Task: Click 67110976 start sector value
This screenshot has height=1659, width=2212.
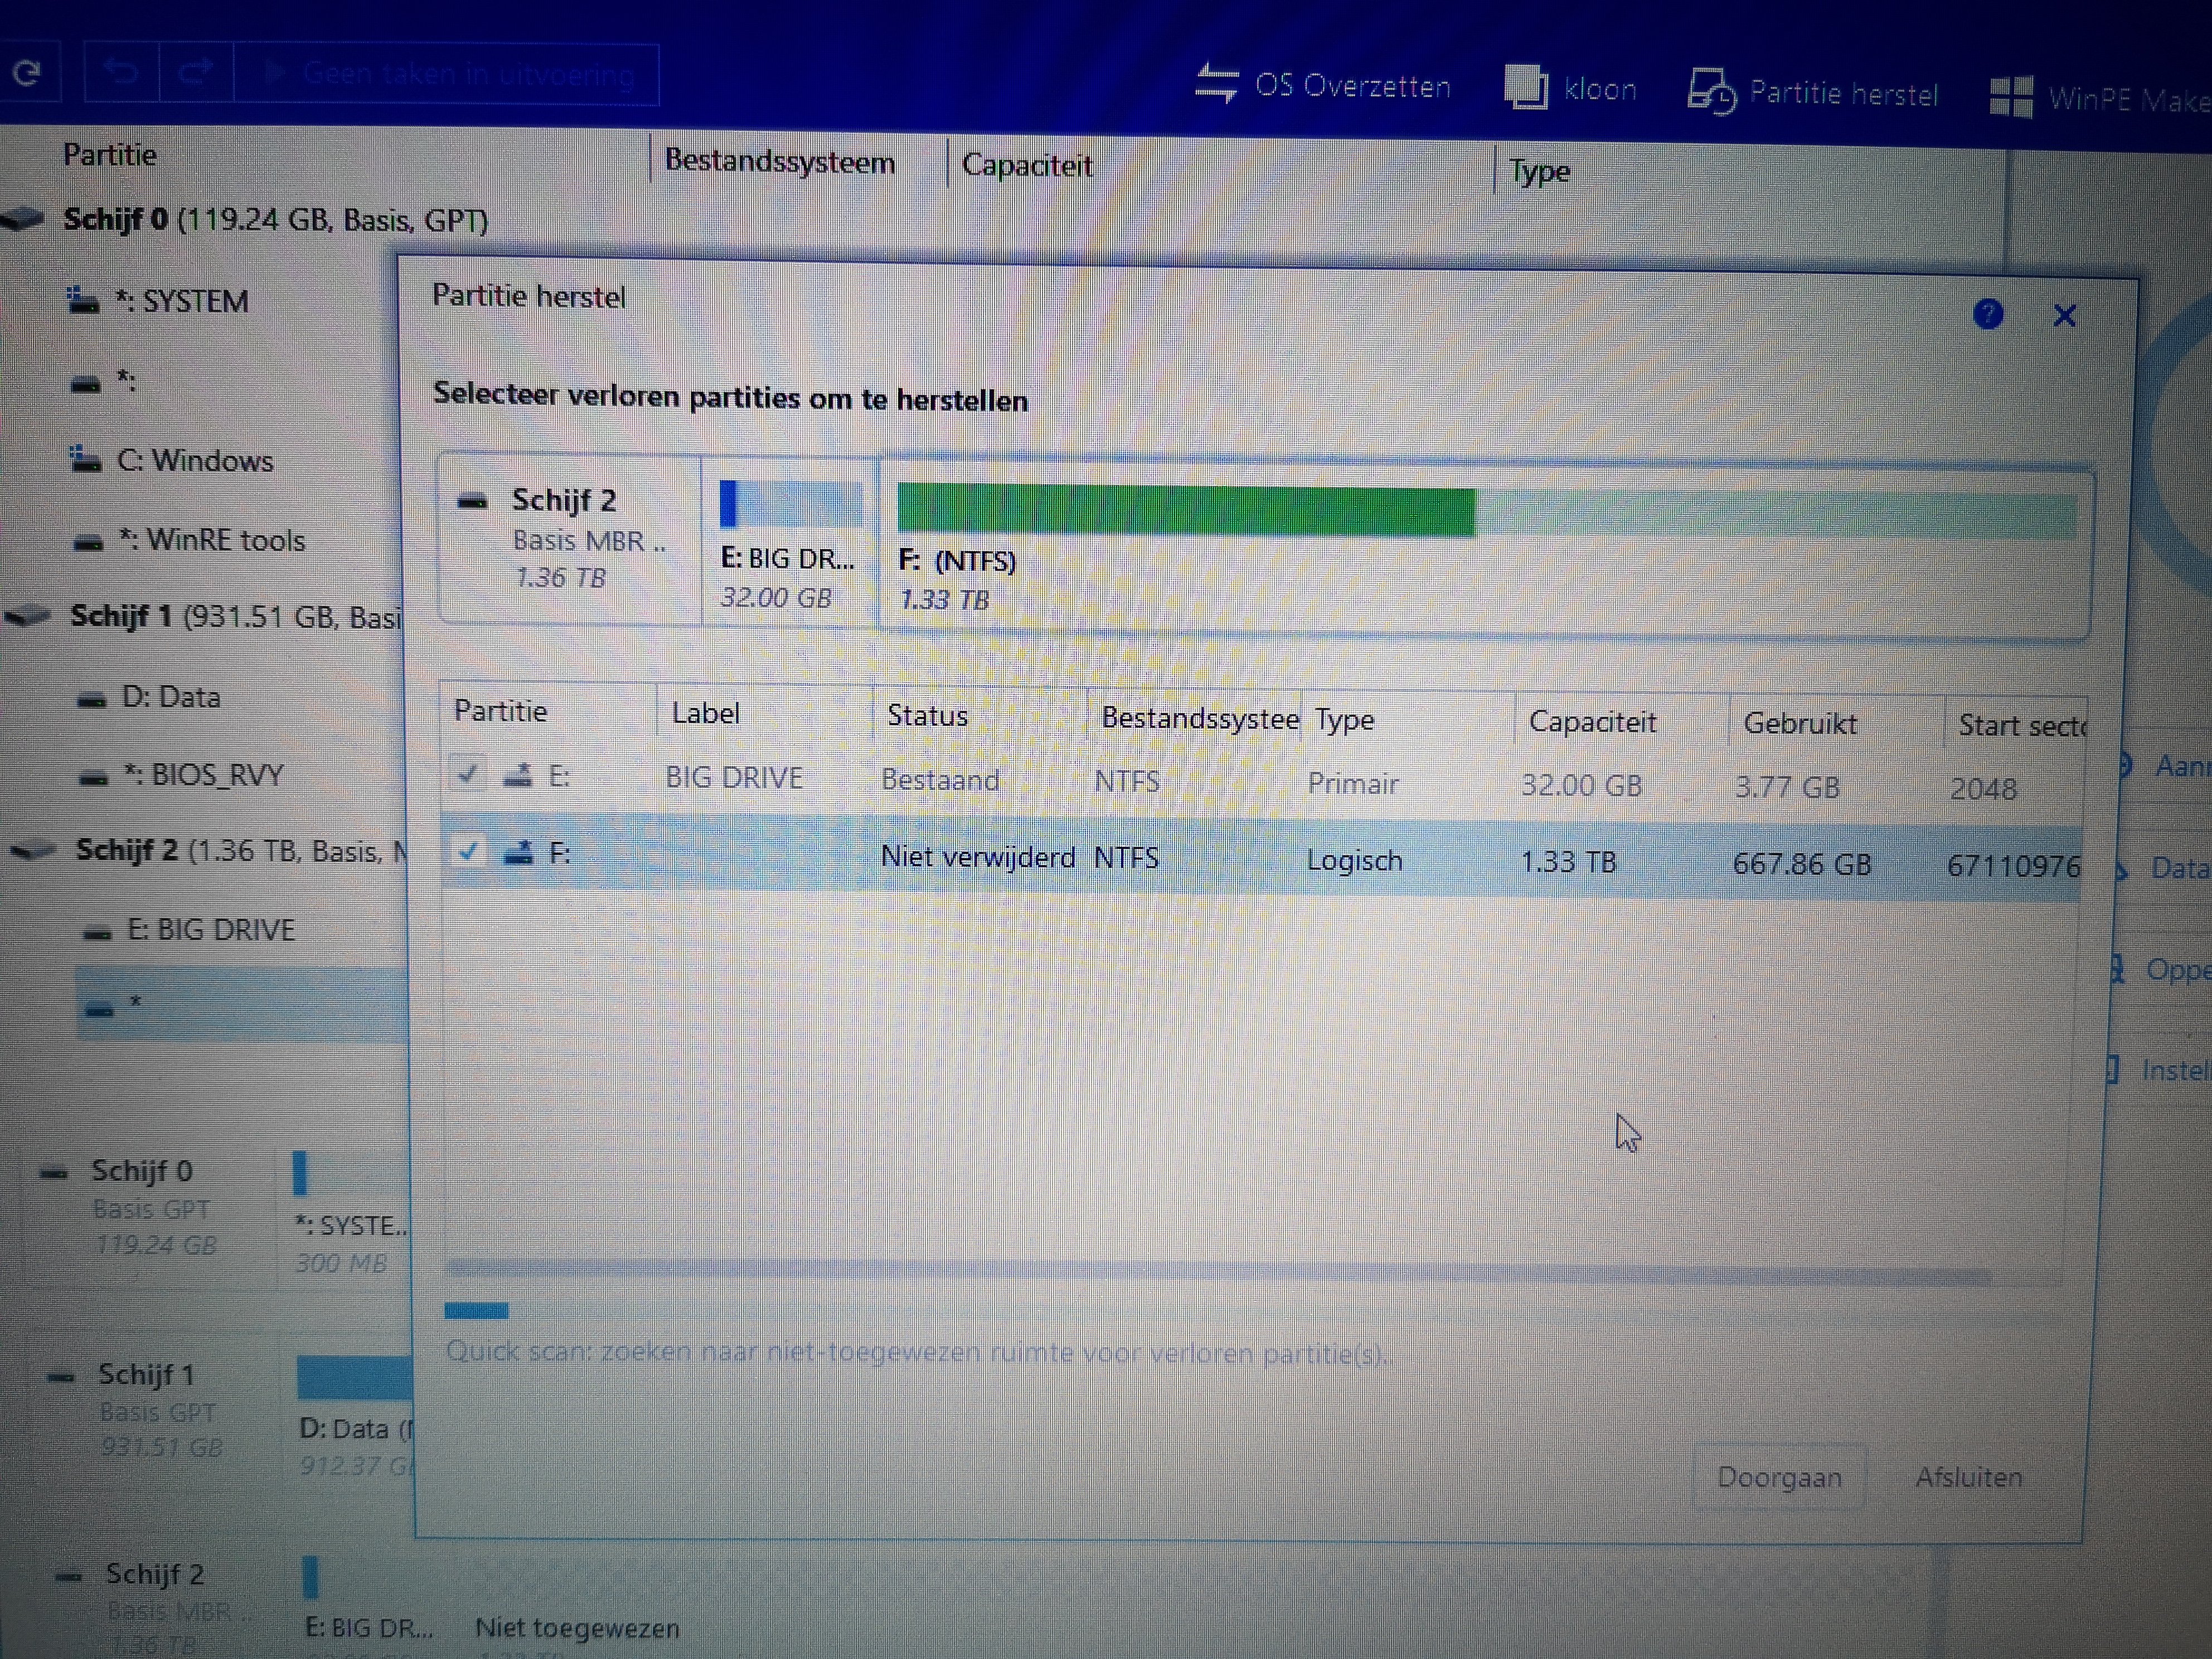Action: click(x=2013, y=865)
